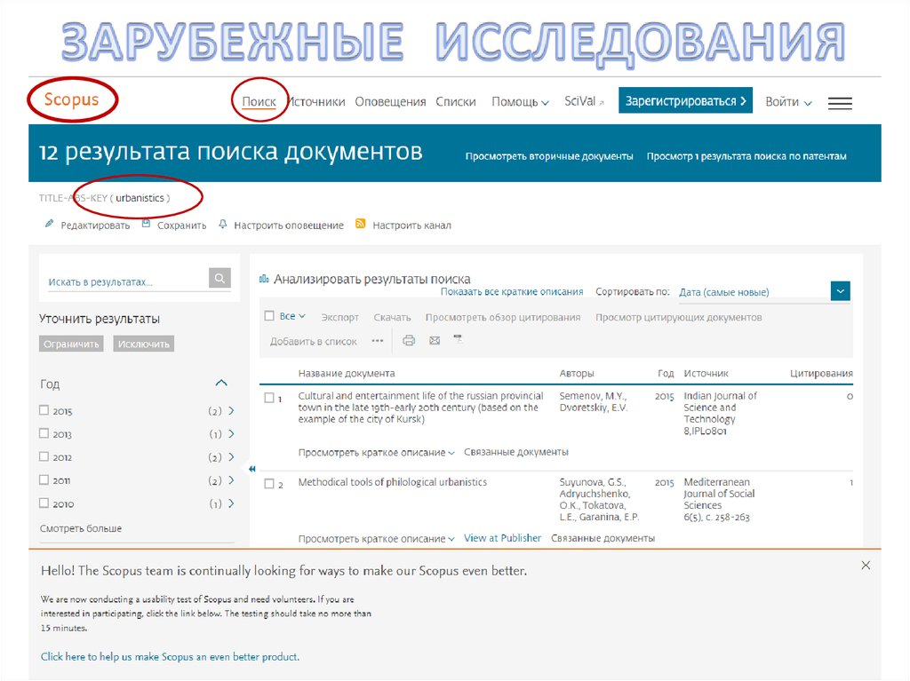Screen dimensions: 910x681
Task: Click the RSS feed icon for Настроить канал
Action: [x=361, y=225]
